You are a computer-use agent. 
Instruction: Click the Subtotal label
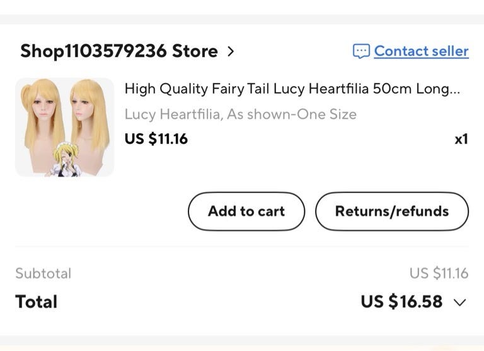click(43, 273)
